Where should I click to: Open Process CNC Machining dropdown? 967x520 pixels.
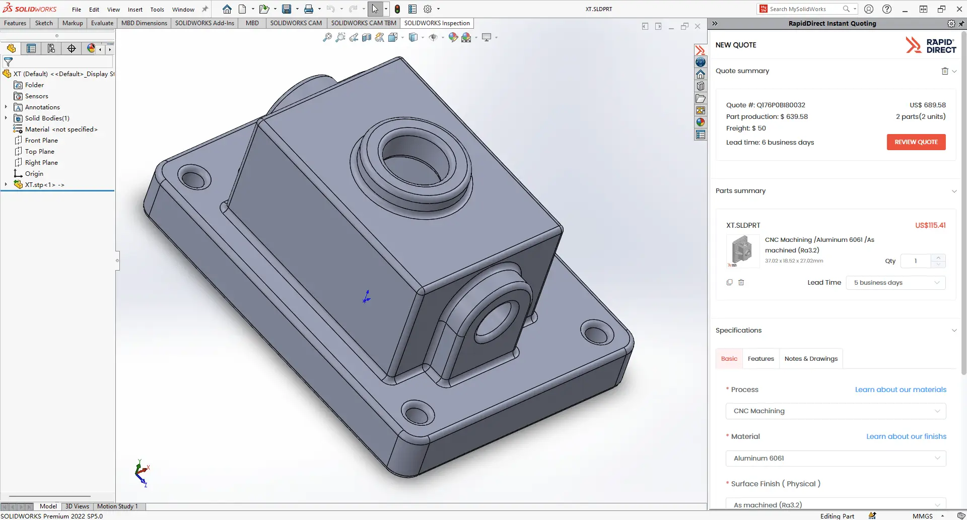(836, 411)
